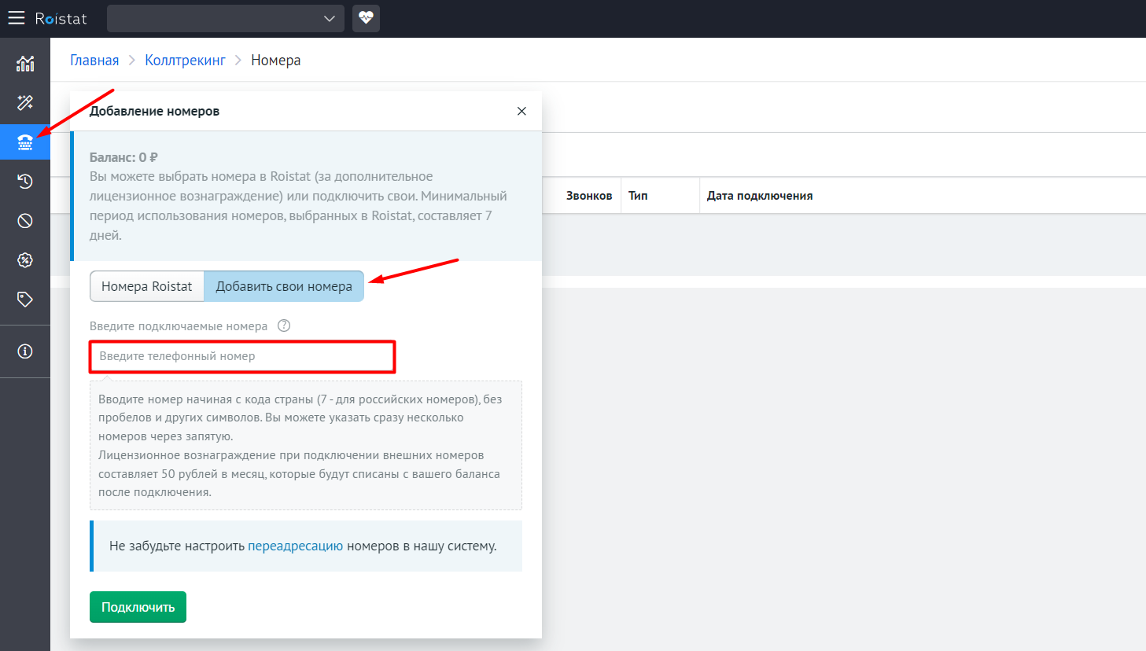Go to Главная breadcrumb link
Screen dimensions: 1146x651
pos(94,61)
